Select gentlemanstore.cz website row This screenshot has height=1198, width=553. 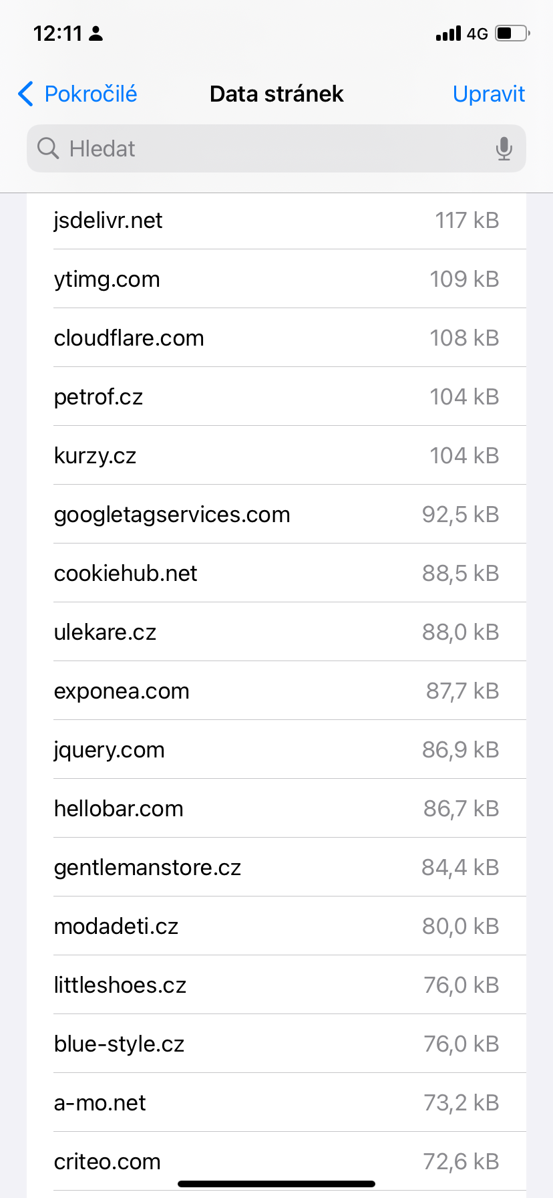pyautogui.click(x=276, y=868)
